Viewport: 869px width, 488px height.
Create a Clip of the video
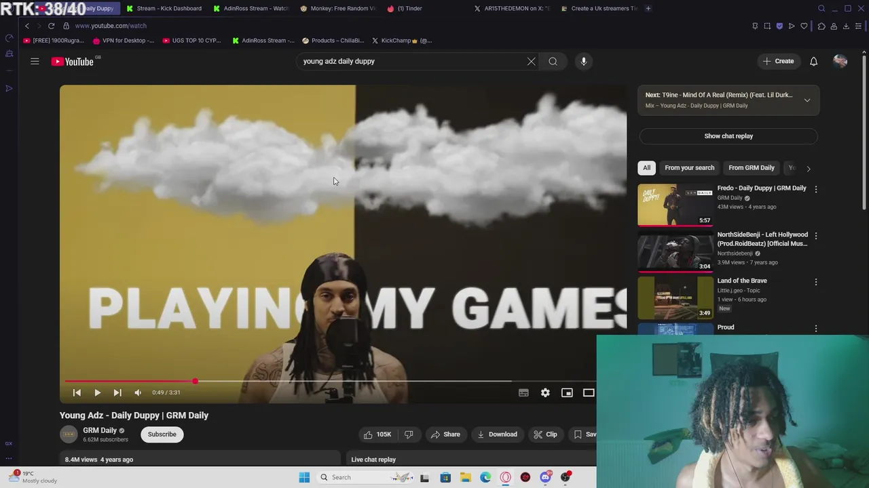pyautogui.click(x=545, y=434)
